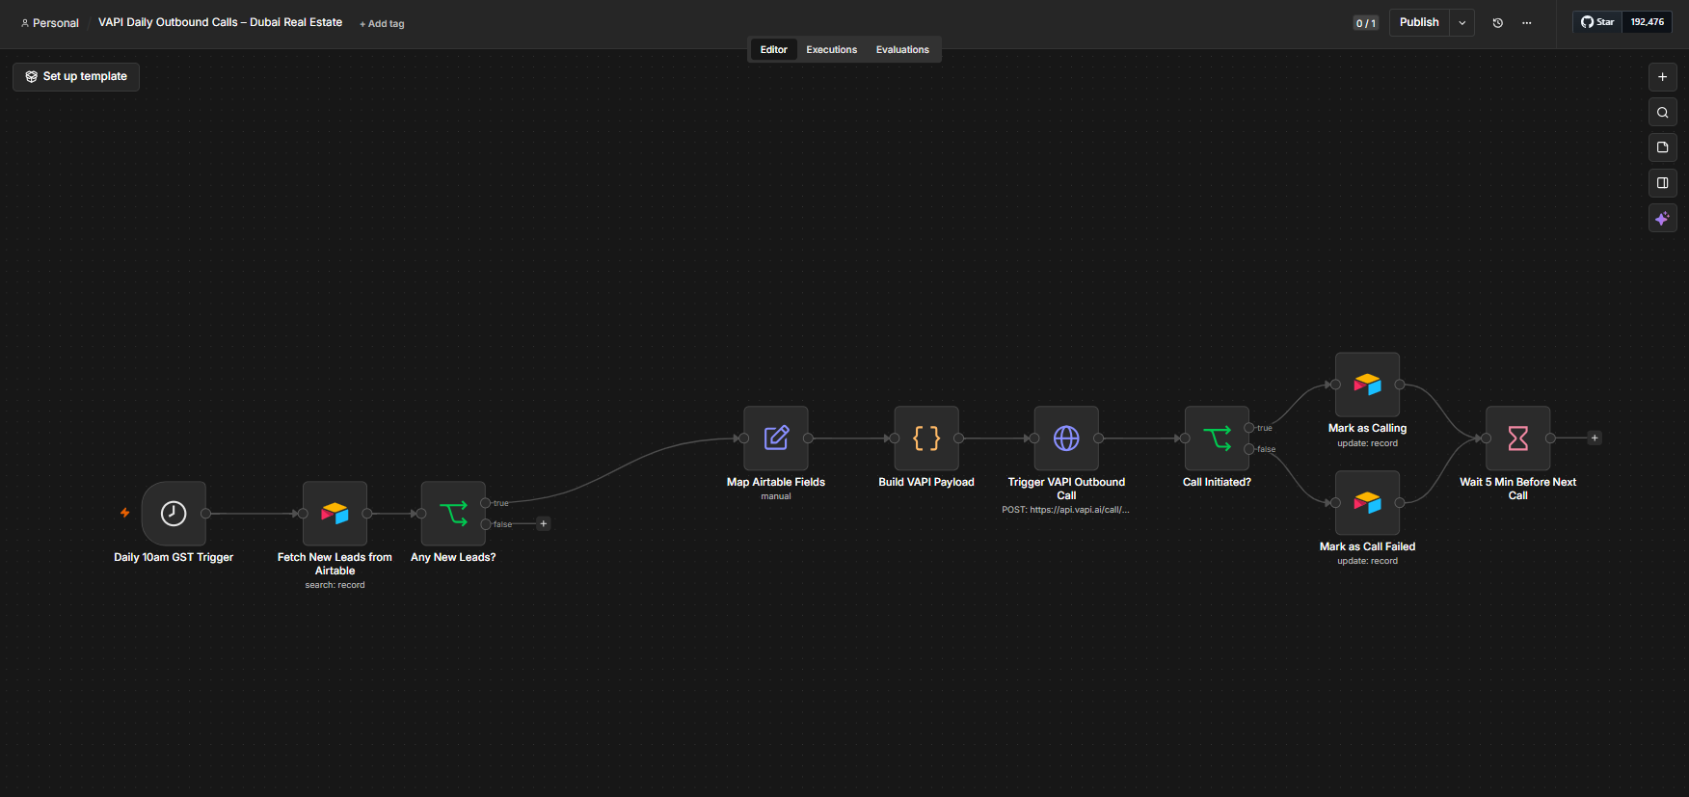Select the Call Initiated? branch node
The width and height of the screenshot is (1689, 797).
1217,438
